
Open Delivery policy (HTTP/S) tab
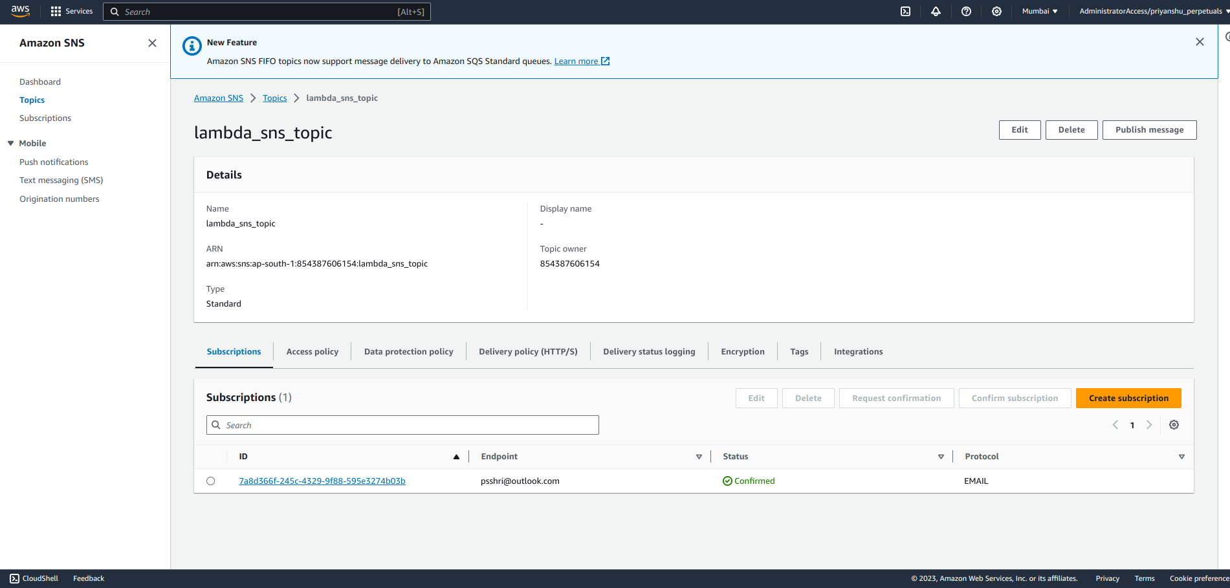(x=528, y=351)
